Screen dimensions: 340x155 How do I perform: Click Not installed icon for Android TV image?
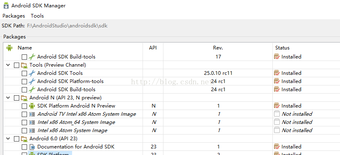pyautogui.click(x=277, y=114)
